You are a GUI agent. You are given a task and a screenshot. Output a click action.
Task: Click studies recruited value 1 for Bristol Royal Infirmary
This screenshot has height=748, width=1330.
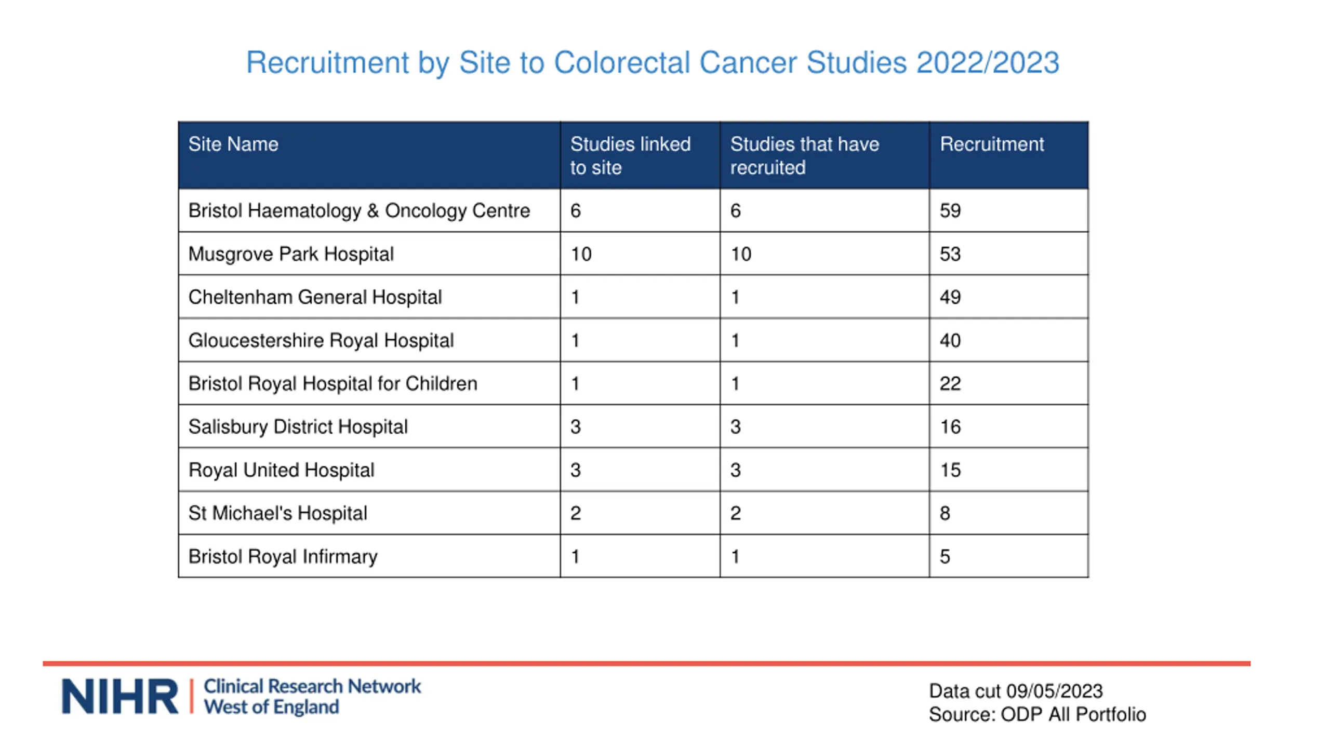[735, 556]
